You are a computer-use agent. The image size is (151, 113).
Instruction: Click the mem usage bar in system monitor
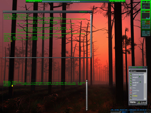coord(148,21)
